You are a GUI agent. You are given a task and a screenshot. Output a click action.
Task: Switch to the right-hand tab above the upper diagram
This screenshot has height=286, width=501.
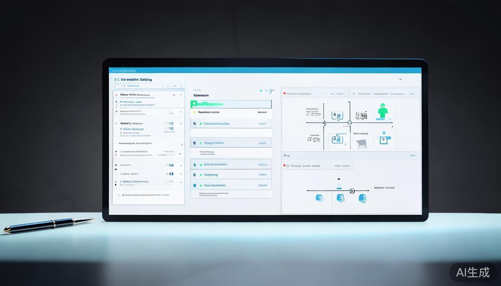tap(384, 94)
